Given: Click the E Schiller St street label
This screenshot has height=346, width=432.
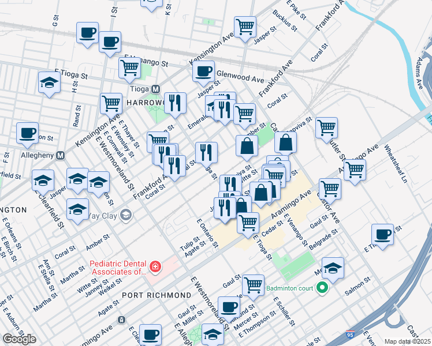Looking at the screenshot, I should coord(284,311).
